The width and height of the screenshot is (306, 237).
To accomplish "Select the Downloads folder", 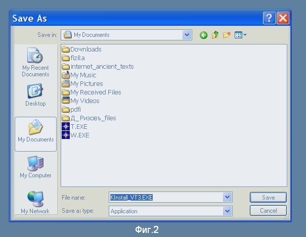I will click(x=85, y=49).
